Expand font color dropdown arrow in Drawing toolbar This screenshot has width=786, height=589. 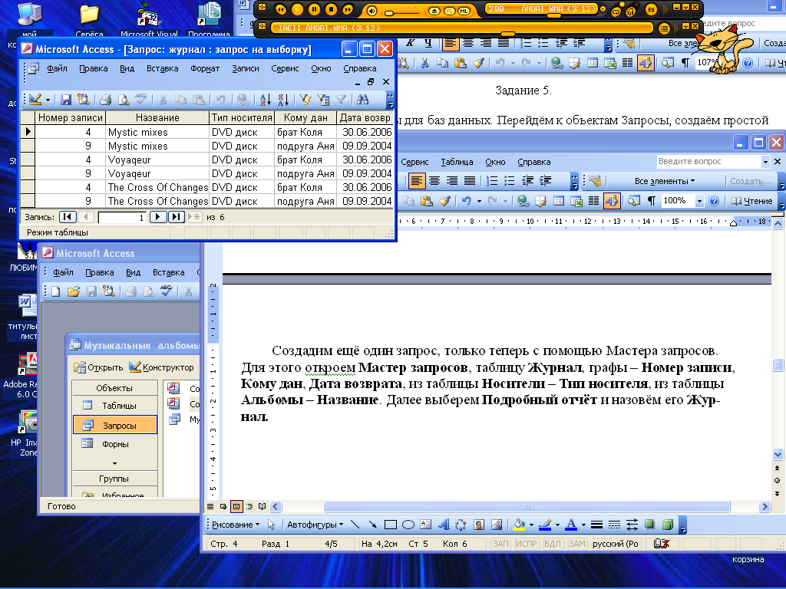pyautogui.click(x=583, y=525)
